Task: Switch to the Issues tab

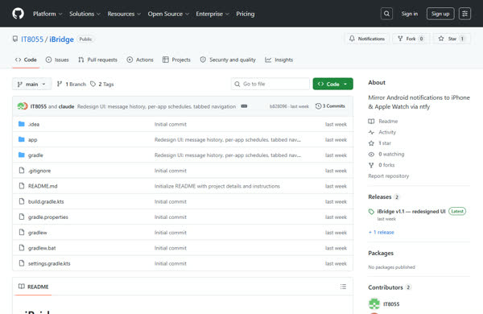Action: point(57,60)
